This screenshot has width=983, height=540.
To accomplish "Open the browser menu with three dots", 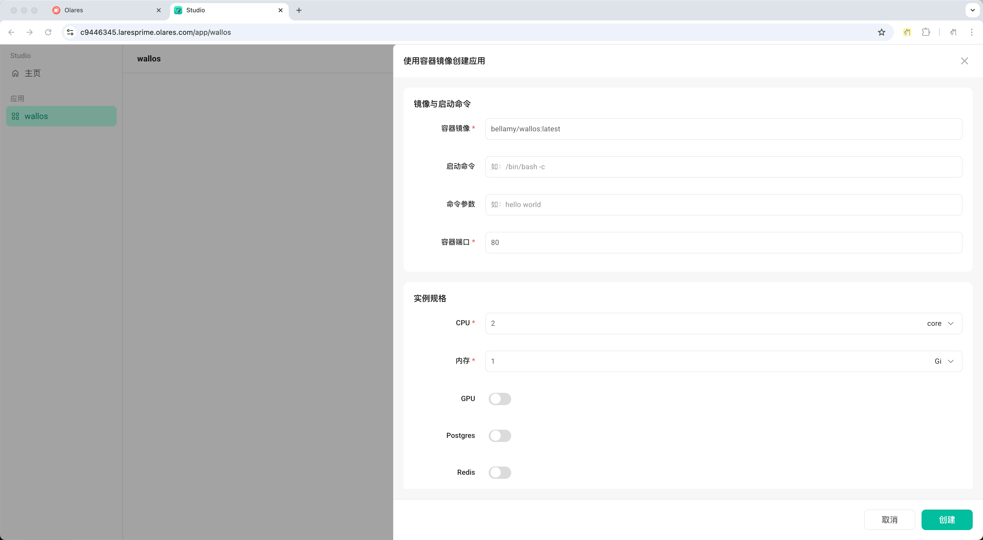I will (971, 32).
